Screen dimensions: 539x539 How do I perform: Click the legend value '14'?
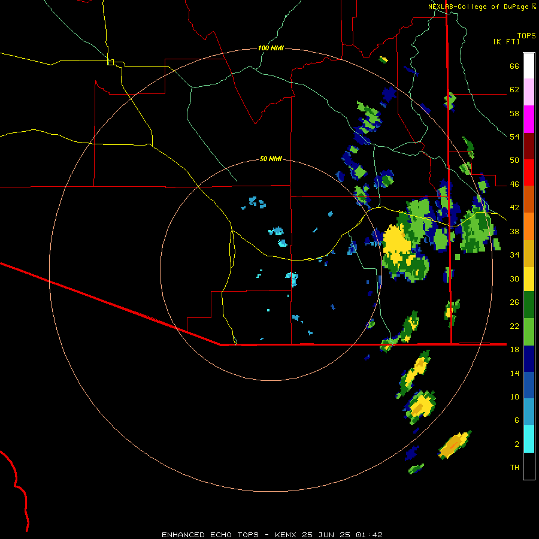coord(514,373)
